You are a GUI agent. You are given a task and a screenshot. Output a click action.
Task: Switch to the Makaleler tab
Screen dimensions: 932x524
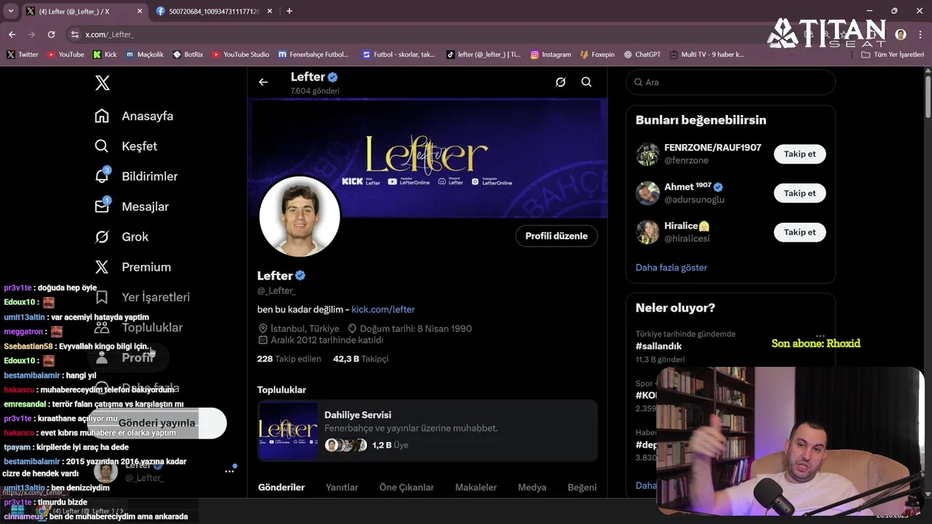[x=476, y=487]
